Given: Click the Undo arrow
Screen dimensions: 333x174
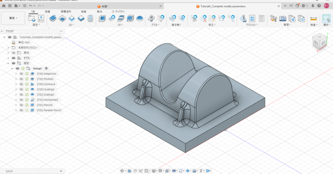Looking at the screenshot, I should click(31, 6).
